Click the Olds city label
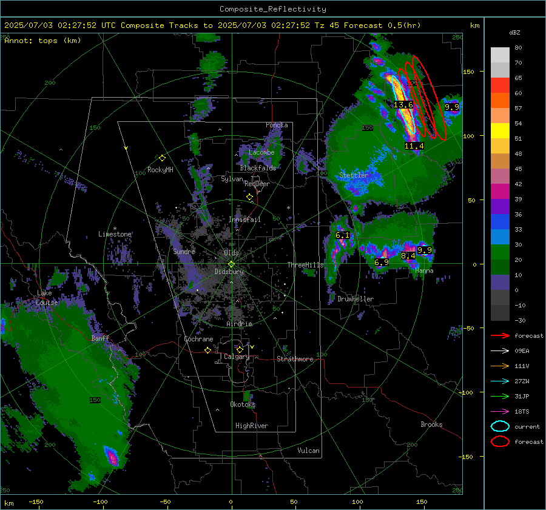This screenshot has height=510, width=546. [x=231, y=252]
